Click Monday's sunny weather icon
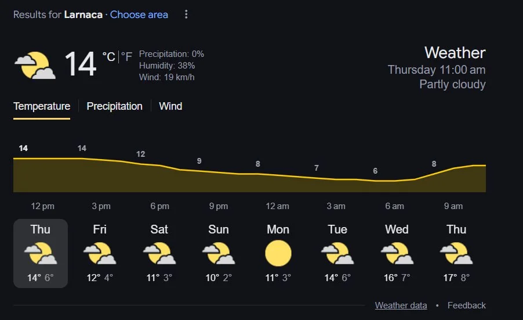This screenshot has width=523, height=320. tap(278, 254)
